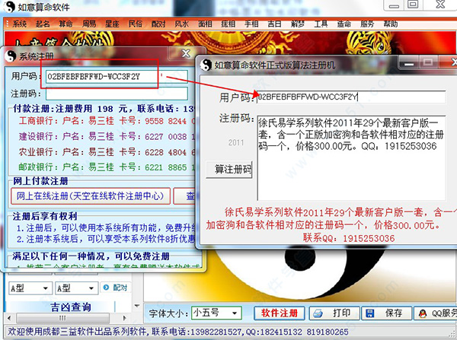Open the 痣相 menu
Image resolution: width=457 pixels, height=340 pixels.
[228, 24]
